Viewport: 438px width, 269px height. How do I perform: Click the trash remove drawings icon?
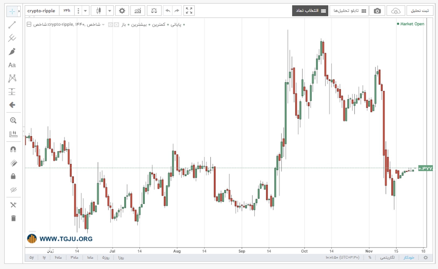coord(13,218)
